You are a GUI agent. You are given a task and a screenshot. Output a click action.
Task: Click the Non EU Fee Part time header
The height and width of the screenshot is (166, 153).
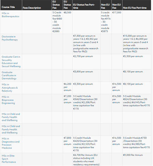click(135, 8)
